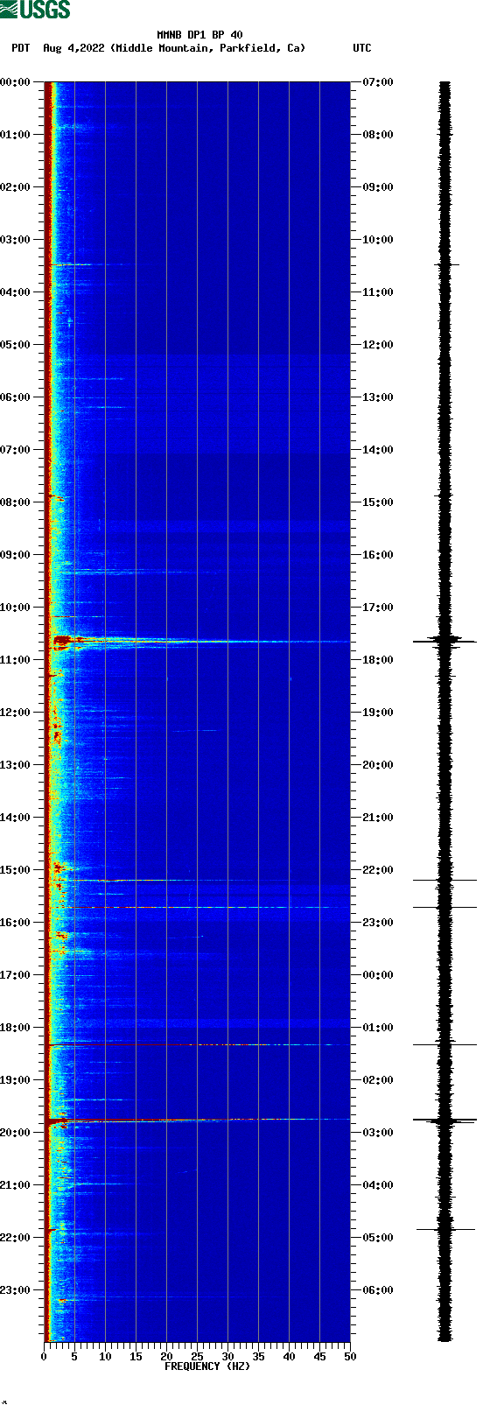Click the date text 'Aug 4,2022'
This screenshot has width=483, height=1412.
(74, 48)
